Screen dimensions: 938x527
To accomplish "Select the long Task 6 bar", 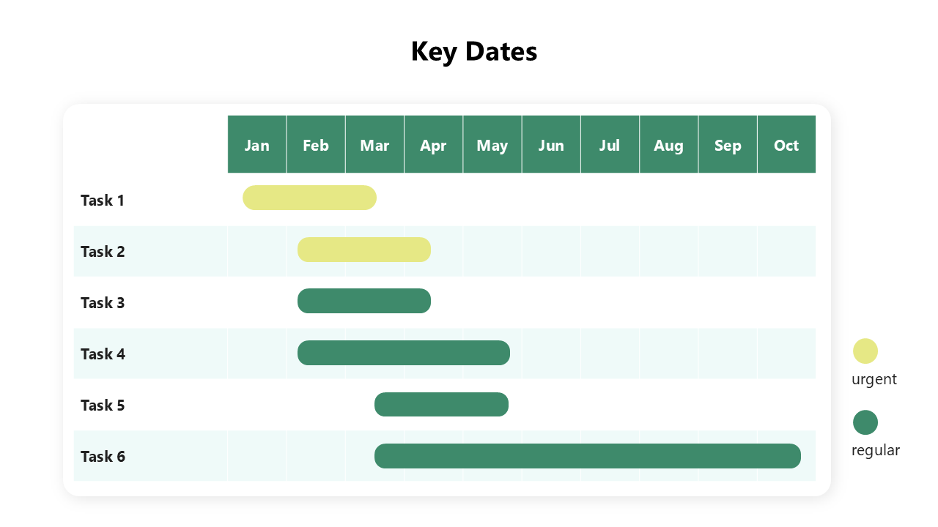I will (x=587, y=456).
